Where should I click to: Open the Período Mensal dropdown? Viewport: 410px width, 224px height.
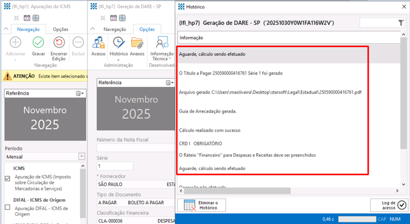point(82,156)
